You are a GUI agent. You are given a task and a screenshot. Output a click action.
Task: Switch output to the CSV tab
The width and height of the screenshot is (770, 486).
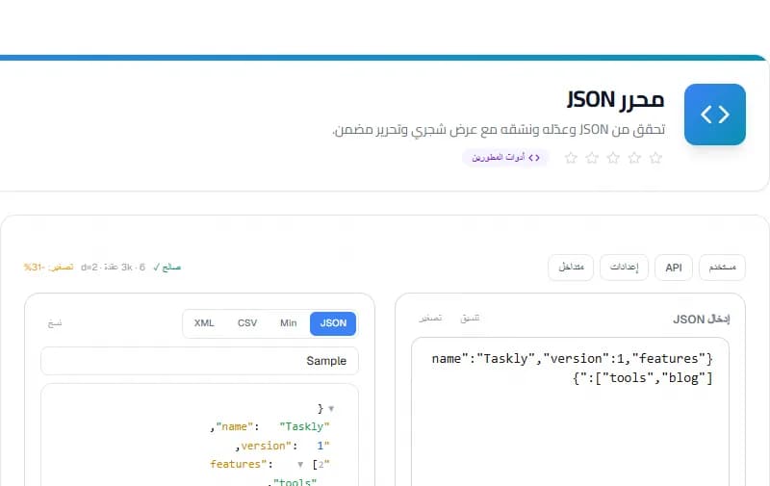(x=247, y=323)
